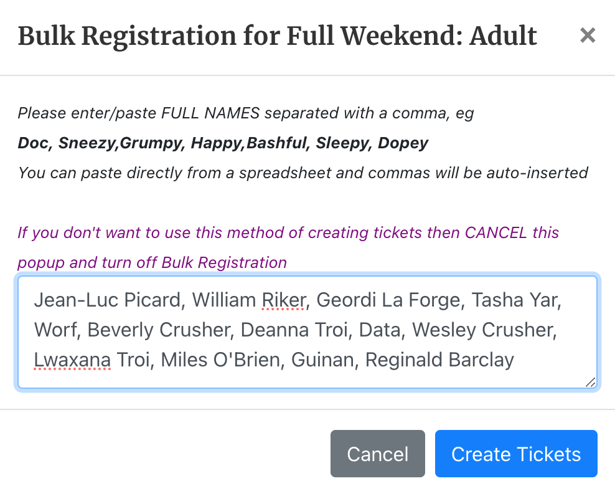Click the underlined word Lwaxana in the textarea

point(72,360)
